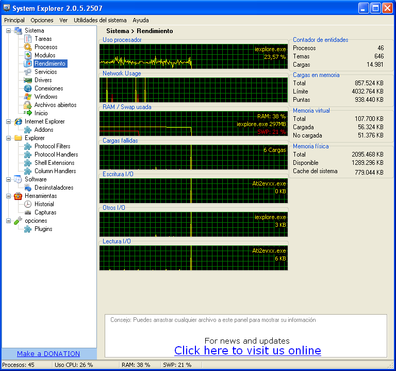Click the Addons puzzle-piece icon
This screenshot has width=396, height=371.
(x=28, y=130)
